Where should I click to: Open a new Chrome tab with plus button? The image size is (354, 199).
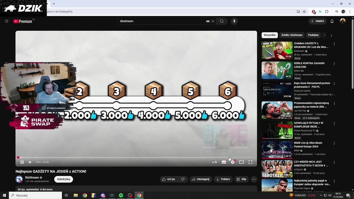54,4
